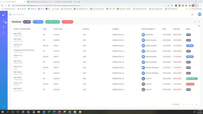Clear filters with the X icon

click(194, 22)
